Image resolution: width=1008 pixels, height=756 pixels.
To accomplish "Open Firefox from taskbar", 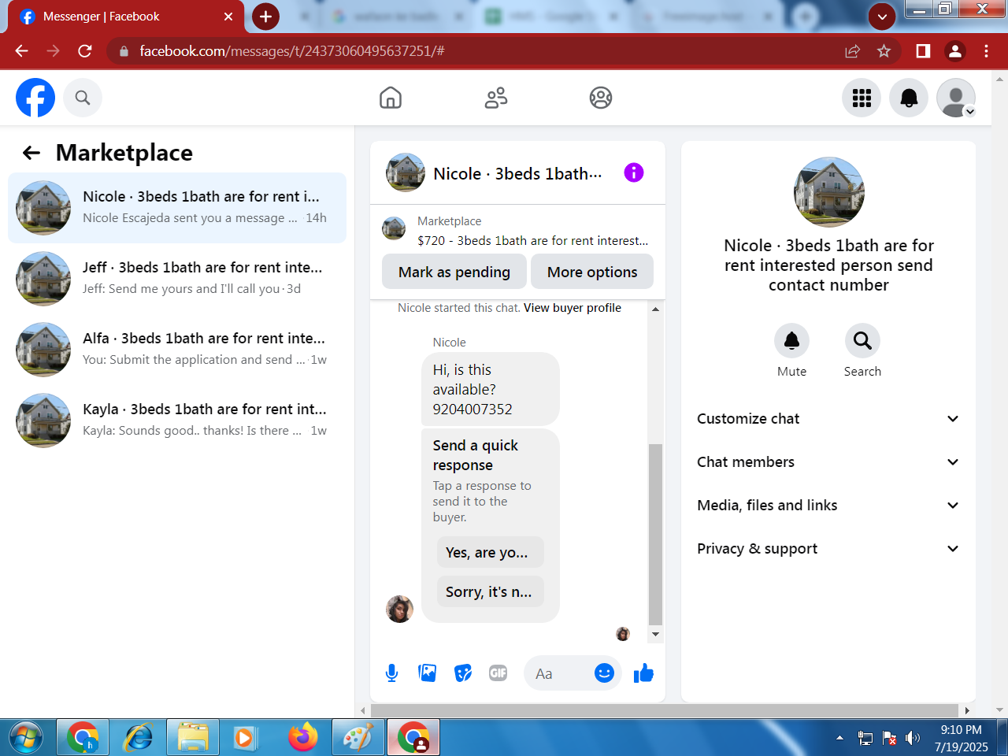I will [302, 738].
